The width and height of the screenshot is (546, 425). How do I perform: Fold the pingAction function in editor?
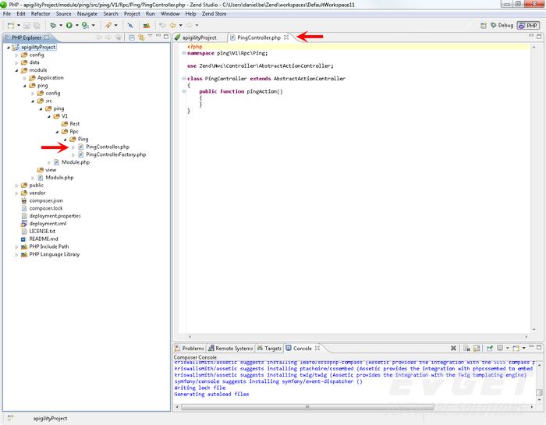click(x=184, y=91)
